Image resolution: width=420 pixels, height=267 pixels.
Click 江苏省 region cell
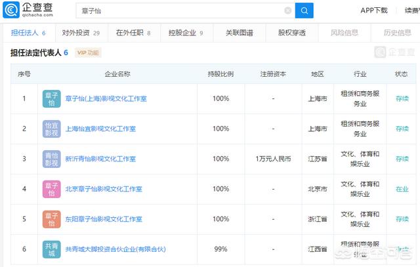click(318, 159)
